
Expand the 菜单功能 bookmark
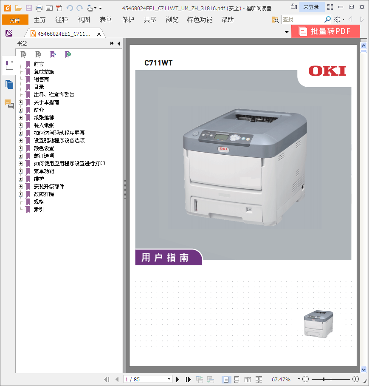coord(21,171)
